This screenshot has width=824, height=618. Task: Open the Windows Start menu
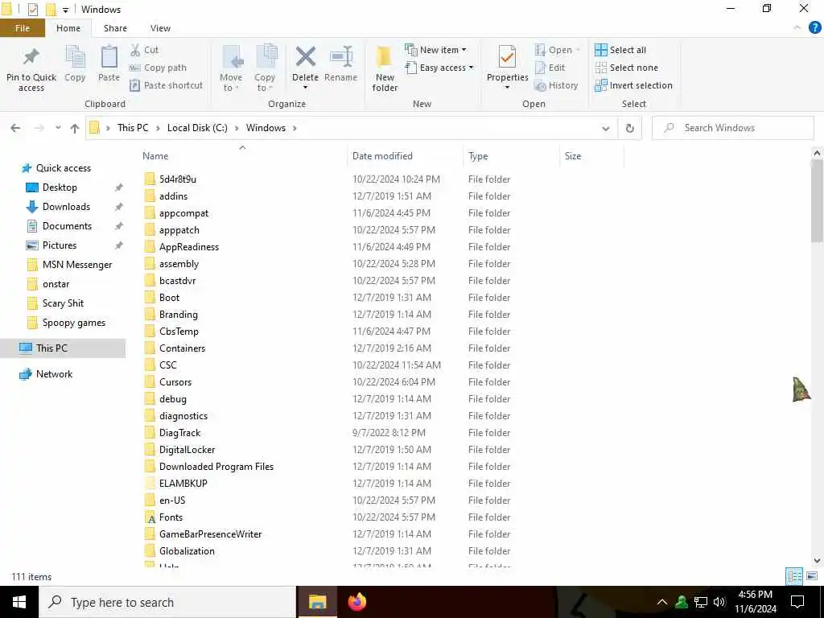[x=19, y=602]
